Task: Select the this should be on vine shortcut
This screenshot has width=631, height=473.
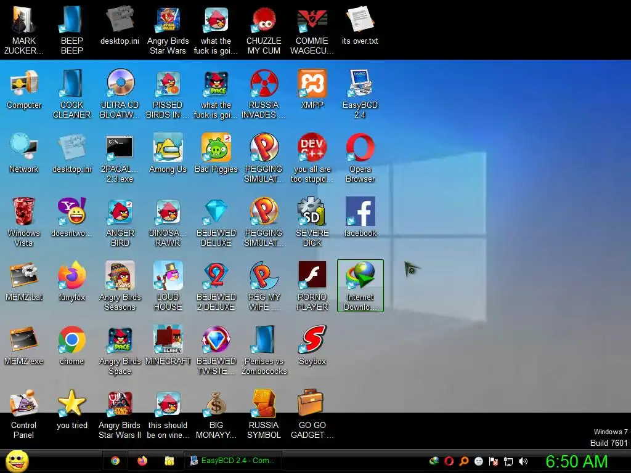Action: point(168,414)
